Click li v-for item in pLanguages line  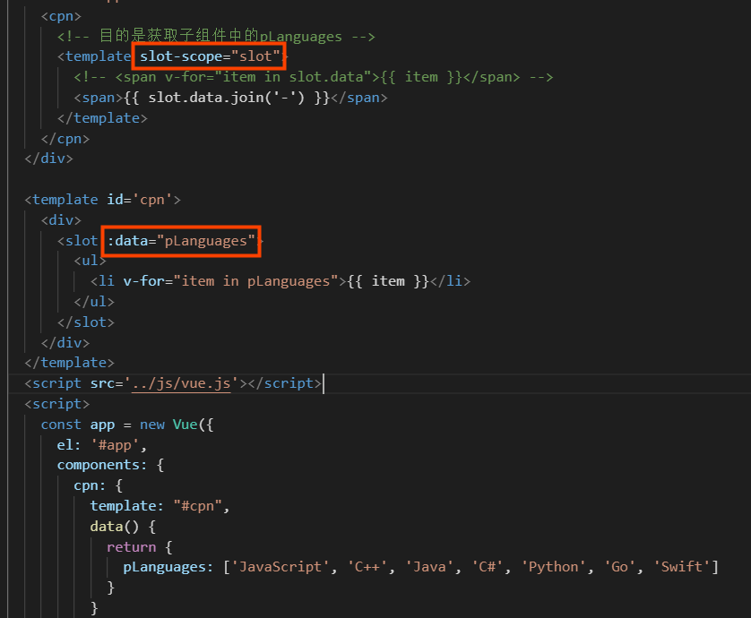point(281,281)
